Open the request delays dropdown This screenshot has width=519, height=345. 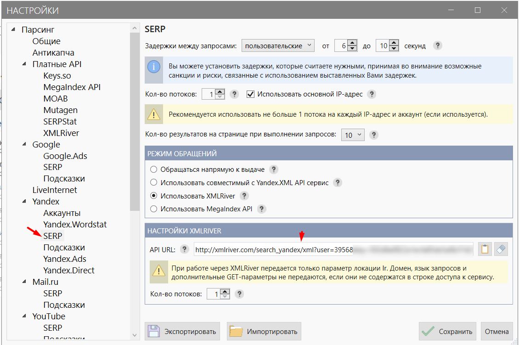(278, 45)
